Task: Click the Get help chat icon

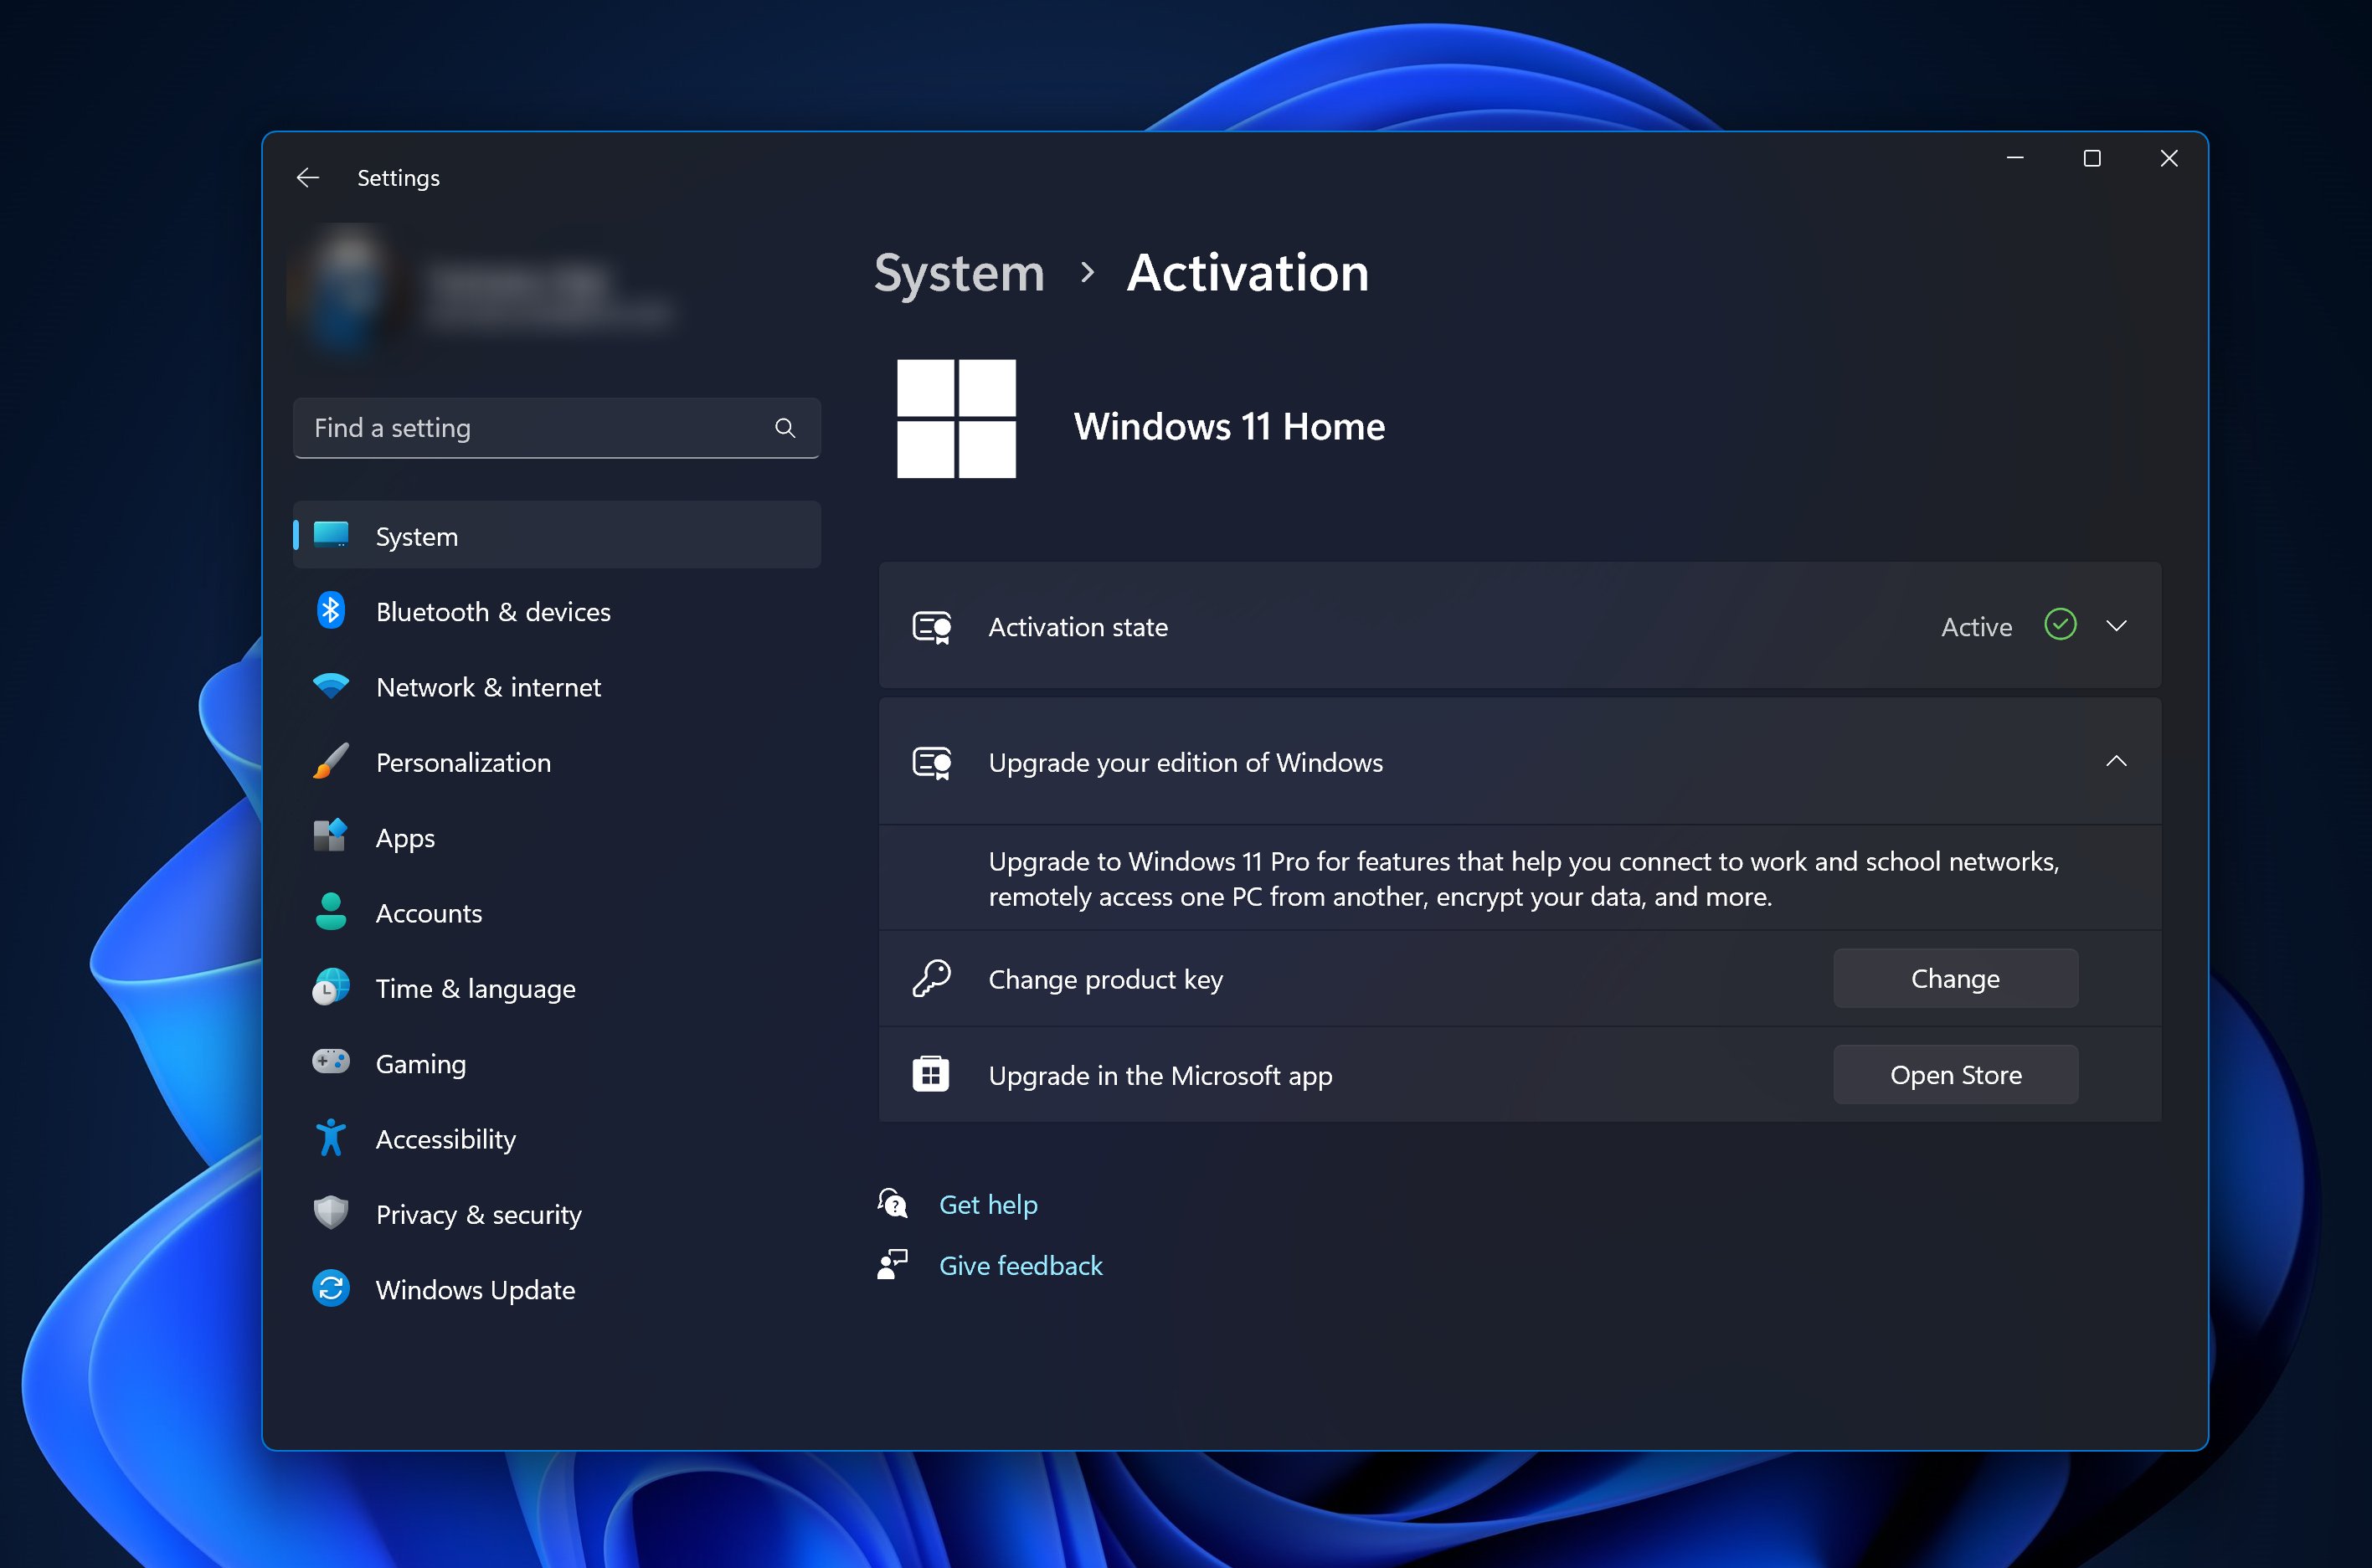Action: (893, 1203)
